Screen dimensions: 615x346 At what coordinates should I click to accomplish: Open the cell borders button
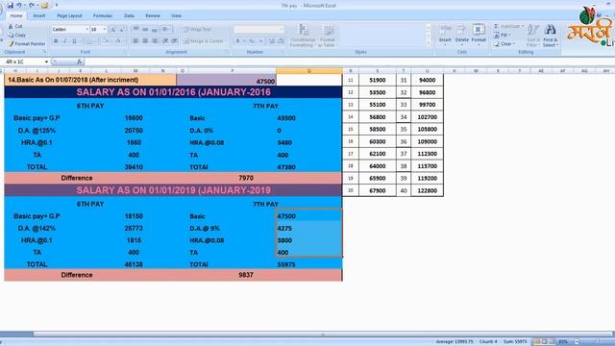click(x=89, y=40)
